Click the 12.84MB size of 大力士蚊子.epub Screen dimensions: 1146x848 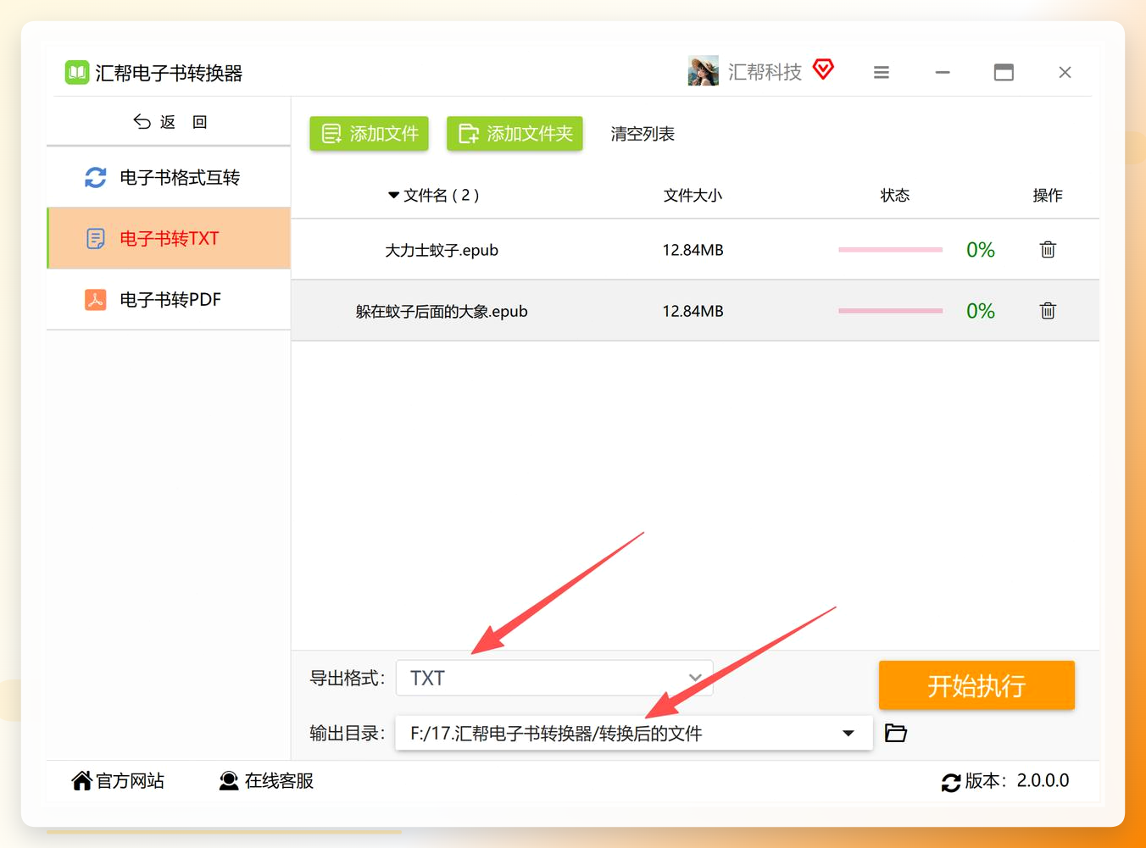(693, 251)
